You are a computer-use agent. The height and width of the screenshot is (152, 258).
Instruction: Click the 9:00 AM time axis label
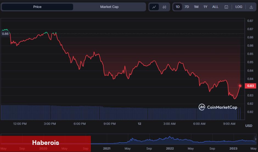point(229,124)
